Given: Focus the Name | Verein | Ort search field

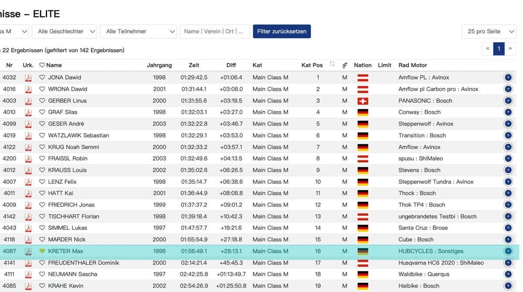Looking at the screenshot, I should [x=215, y=31].
